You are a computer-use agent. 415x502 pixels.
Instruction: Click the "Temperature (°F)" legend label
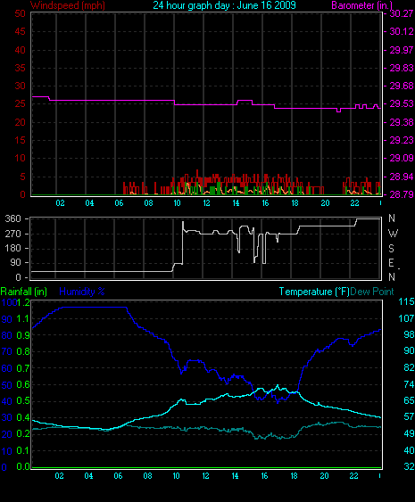point(314,292)
